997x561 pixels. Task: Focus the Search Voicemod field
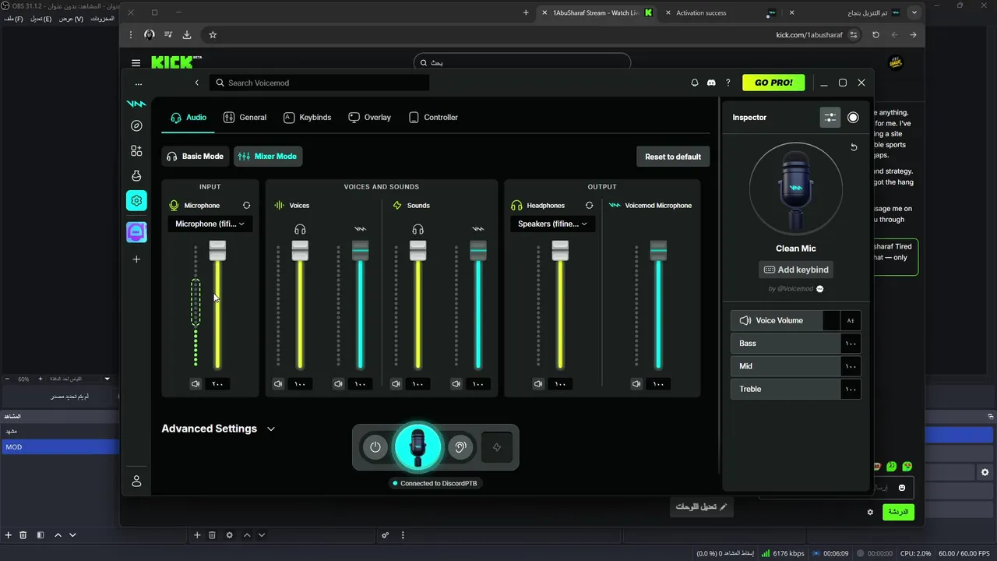click(x=319, y=83)
